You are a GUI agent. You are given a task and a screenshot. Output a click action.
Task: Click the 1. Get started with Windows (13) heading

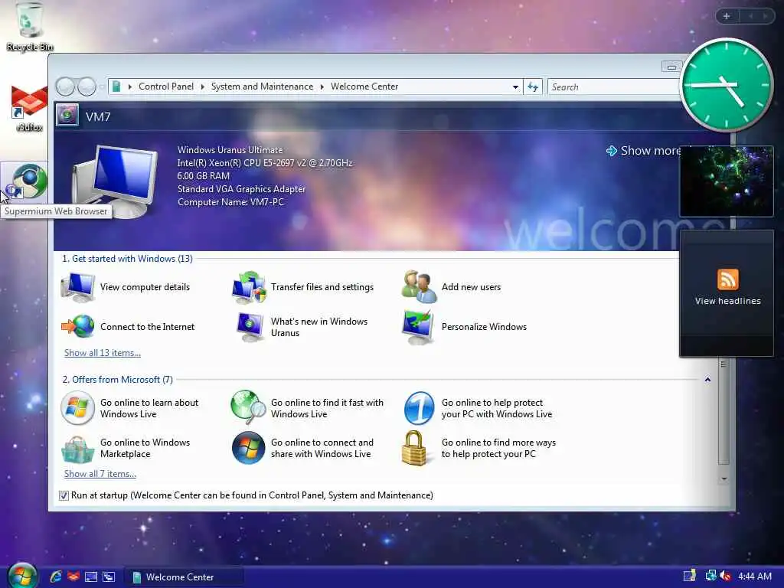click(128, 259)
